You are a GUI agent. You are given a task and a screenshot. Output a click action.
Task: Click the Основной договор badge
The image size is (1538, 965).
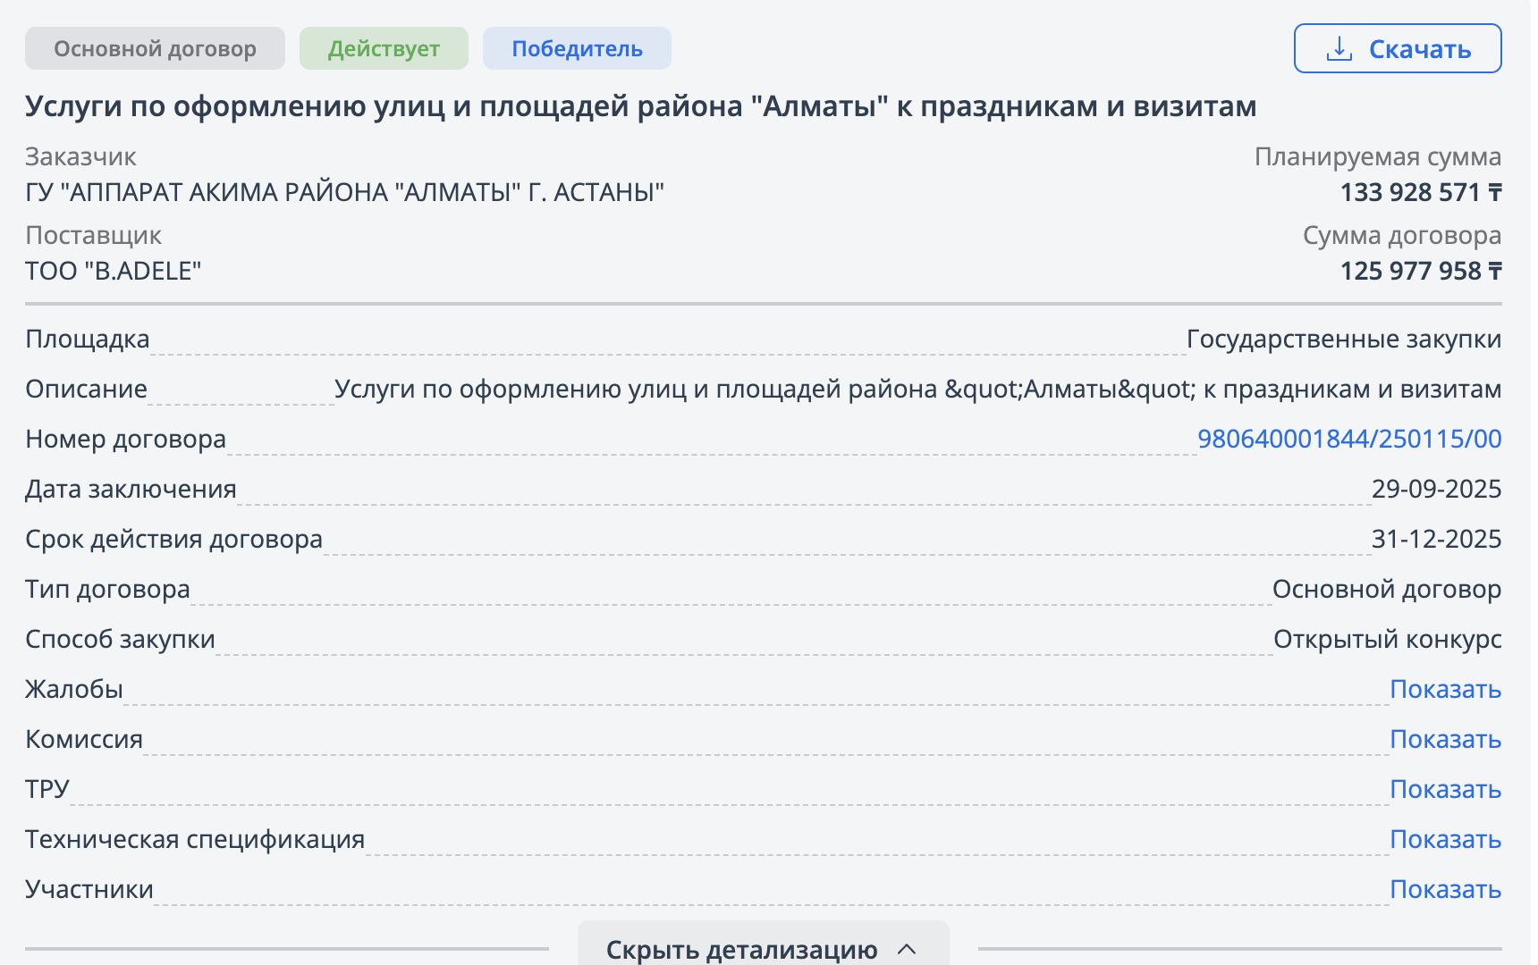tap(155, 48)
